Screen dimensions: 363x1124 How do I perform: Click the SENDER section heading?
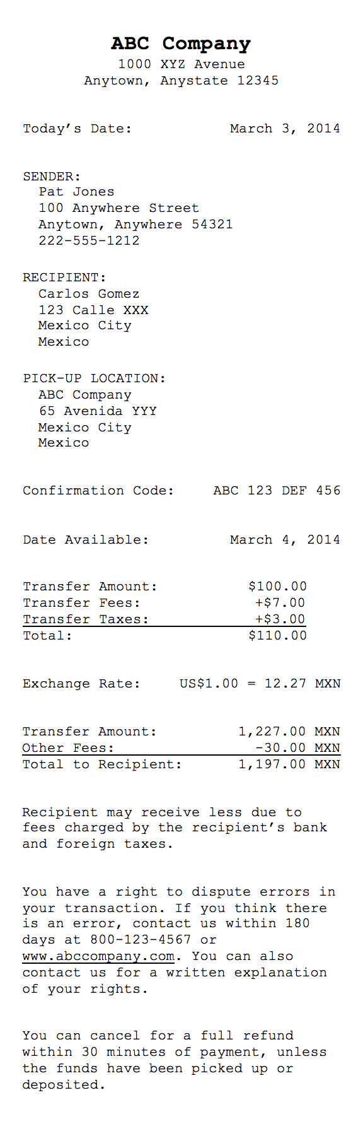52,177
